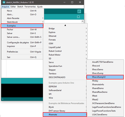Viewport: 125px width, 117px height.
Task: Open the Ferramentas menu
Action: [x=30, y=7]
